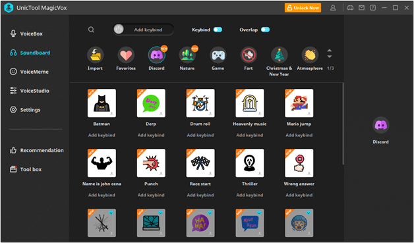Go to next category page arrow
The height and width of the screenshot is (243, 414).
click(x=329, y=57)
